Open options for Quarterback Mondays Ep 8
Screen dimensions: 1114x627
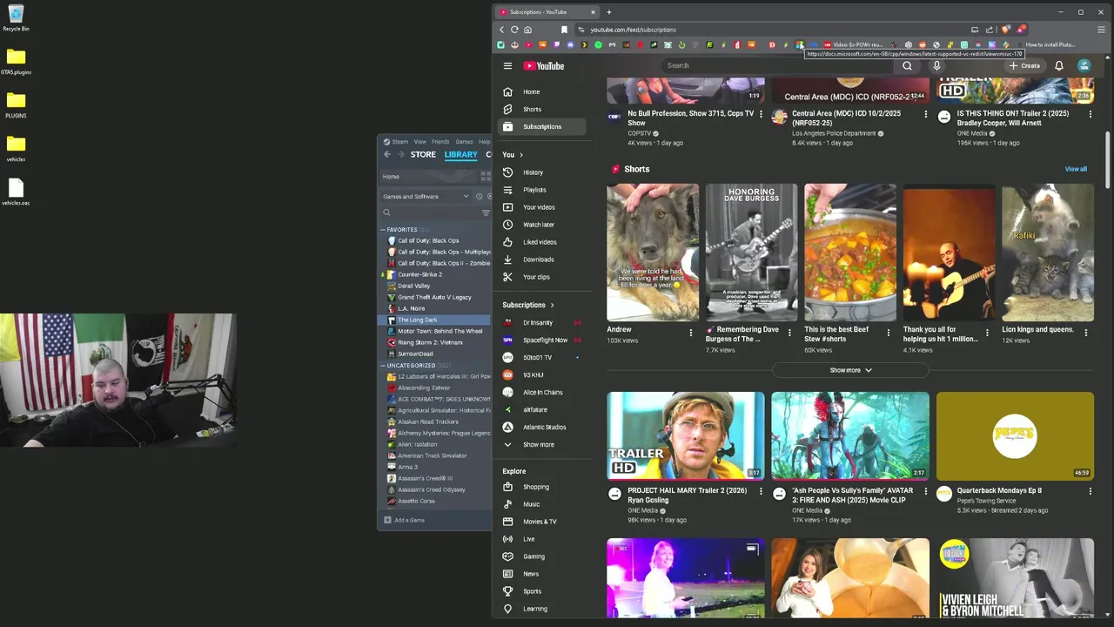(1090, 491)
